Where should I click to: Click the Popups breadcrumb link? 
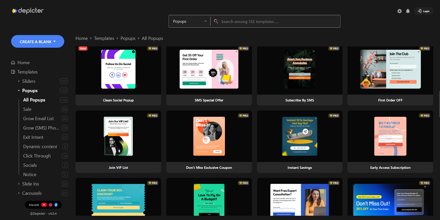coord(128,38)
